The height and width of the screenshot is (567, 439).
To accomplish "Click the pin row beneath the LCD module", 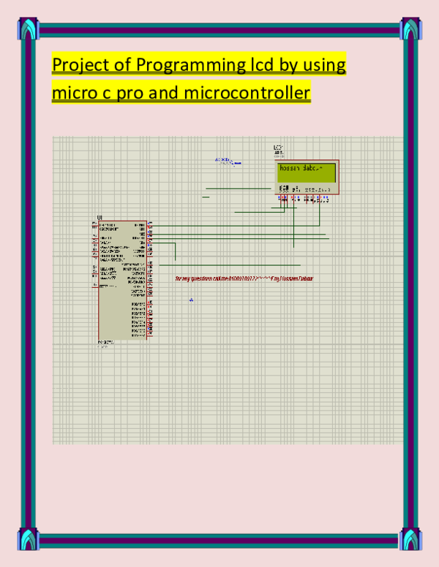I will (304, 199).
